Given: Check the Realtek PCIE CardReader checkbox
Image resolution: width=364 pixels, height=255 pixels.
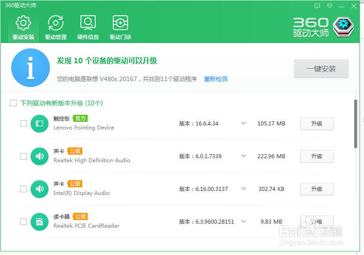Looking at the screenshot, I should tap(23, 222).
